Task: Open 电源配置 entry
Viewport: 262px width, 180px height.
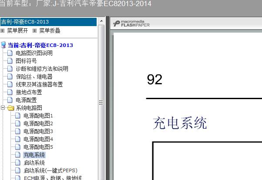Action: (x=26, y=100)
